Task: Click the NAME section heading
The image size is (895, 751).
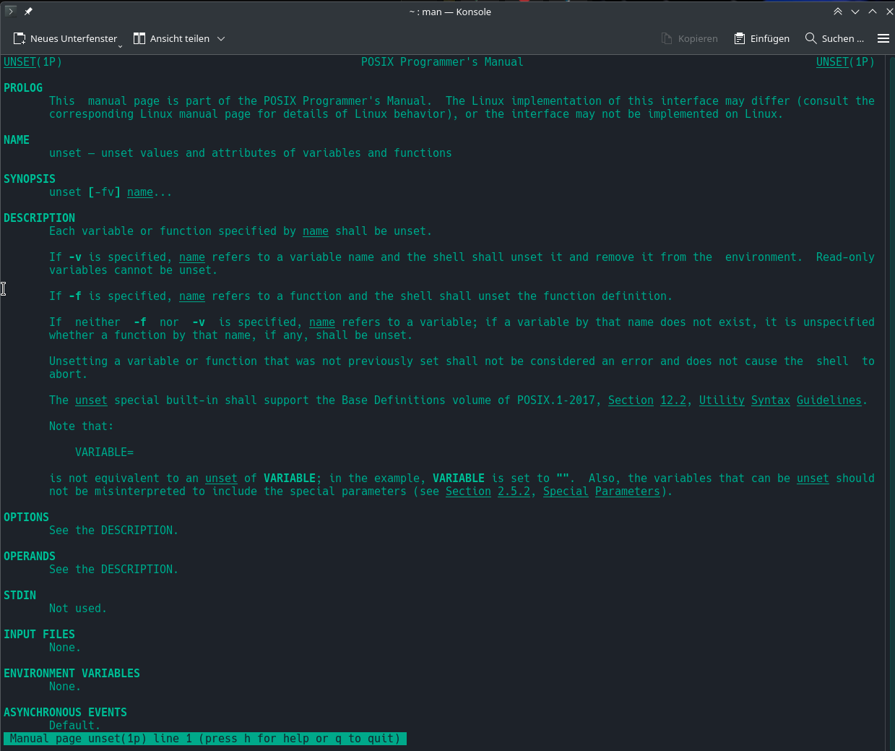Action: tap(17, 140)
